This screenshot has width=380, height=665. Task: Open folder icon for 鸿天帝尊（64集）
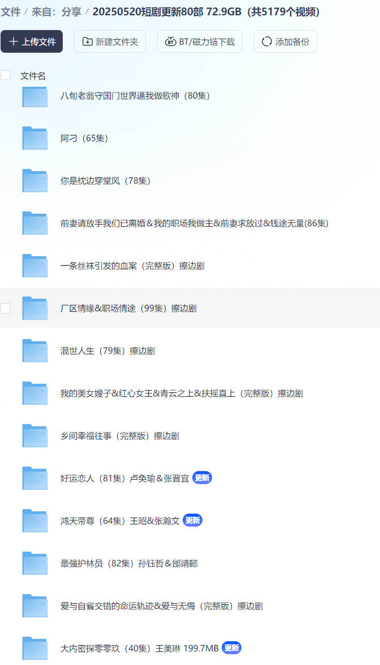(x=34, y=521)
